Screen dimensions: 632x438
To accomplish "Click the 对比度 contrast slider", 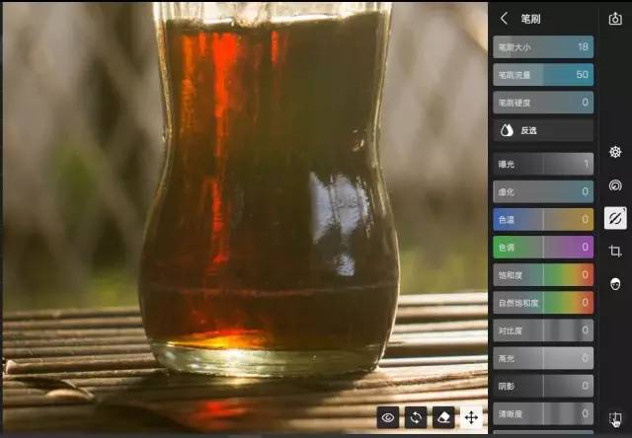I will 543,330.
